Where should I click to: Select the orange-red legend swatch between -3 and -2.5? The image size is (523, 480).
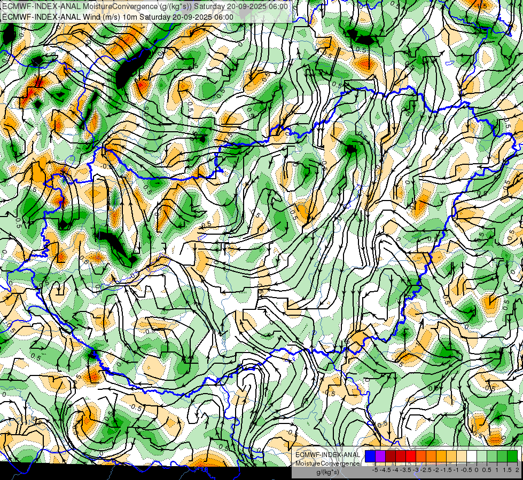421,457
